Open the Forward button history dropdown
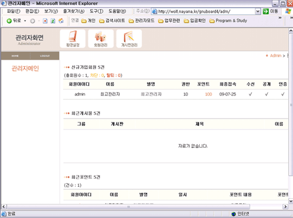Image resolution: width=293 pixels, height=218 pixels. pyautogui.click(x=39, y=21)
